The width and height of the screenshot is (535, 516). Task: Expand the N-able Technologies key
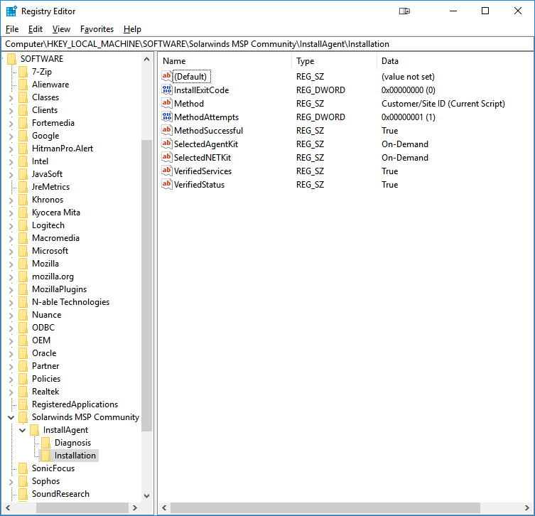click(x=11, y=303)
